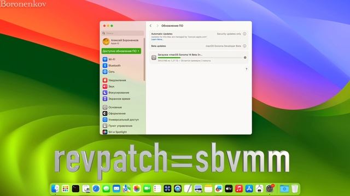Open Messages from the Dock
The height and width of the screenshot is (196, 350).
[106, 189]
